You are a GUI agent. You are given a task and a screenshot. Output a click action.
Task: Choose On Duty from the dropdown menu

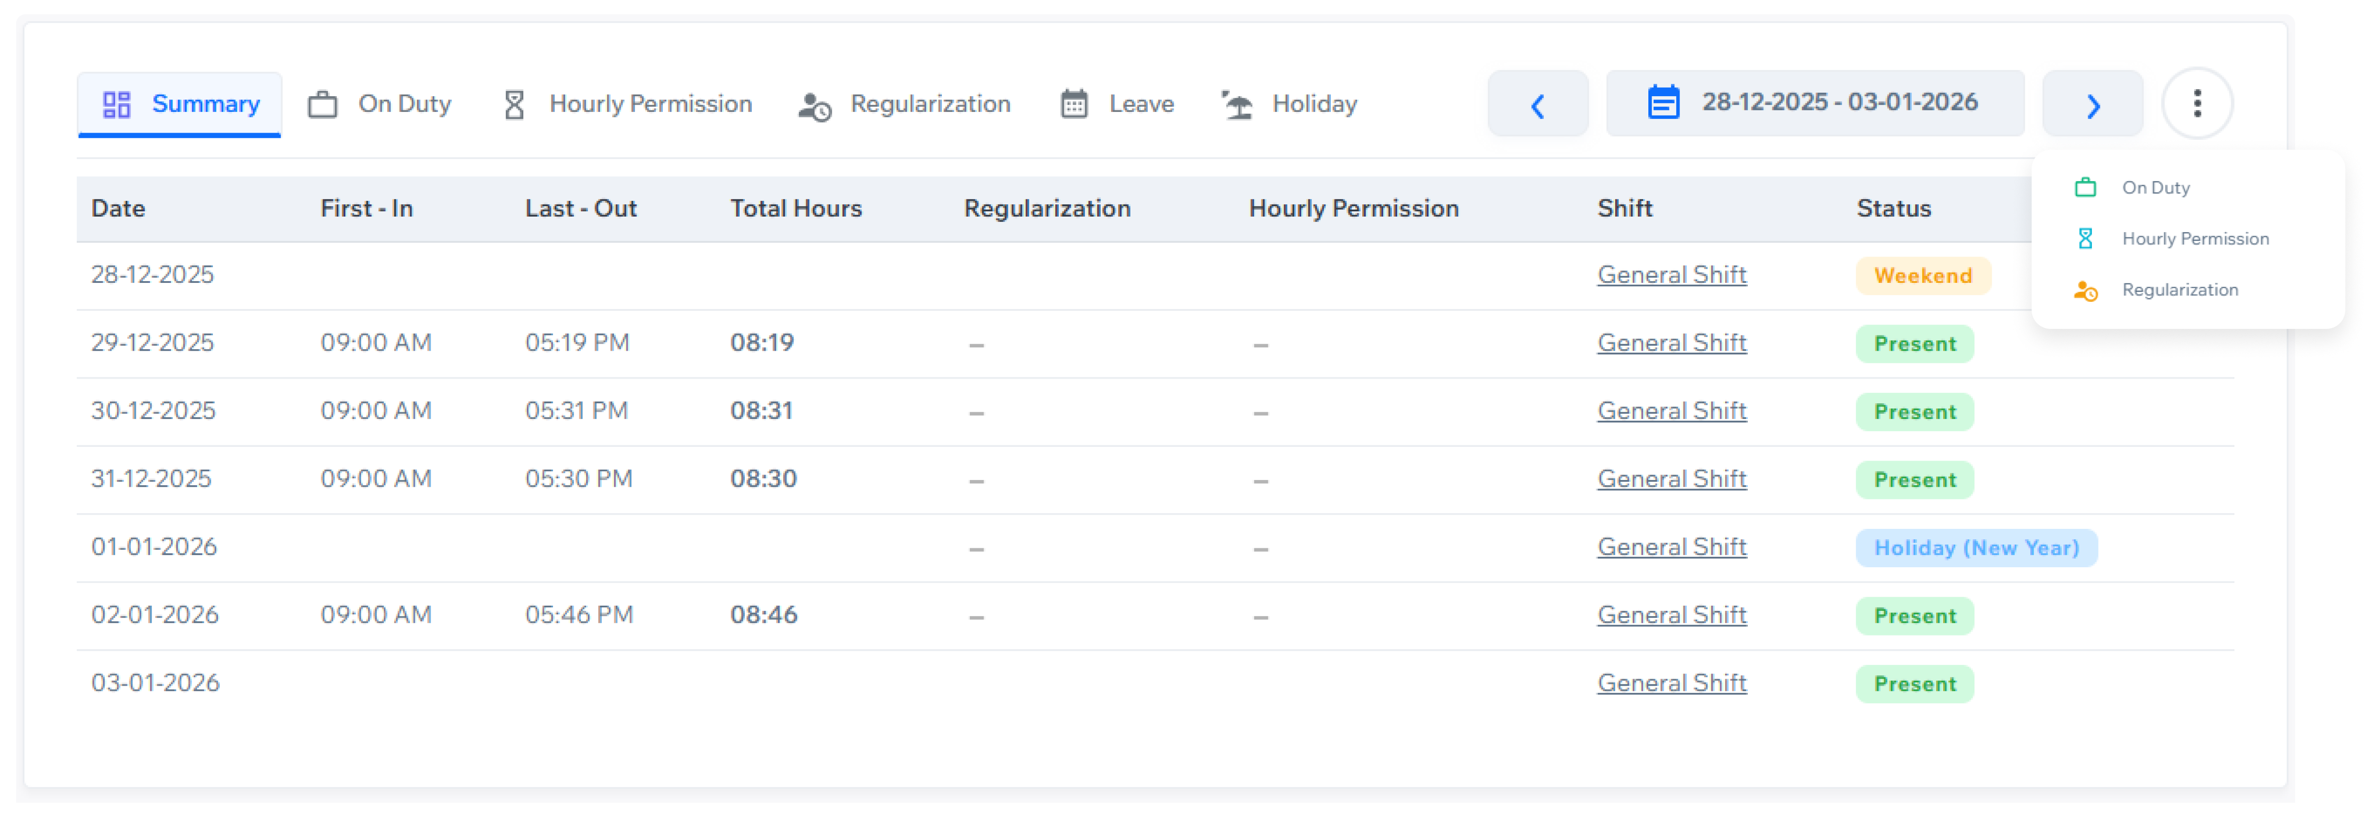click(2156, 187)
